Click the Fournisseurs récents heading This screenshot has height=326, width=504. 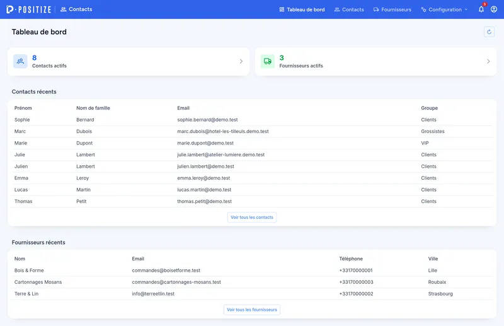click(x=38, y=242)
